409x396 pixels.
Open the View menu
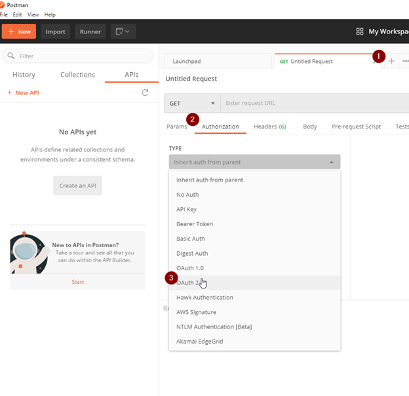point(33,14)
